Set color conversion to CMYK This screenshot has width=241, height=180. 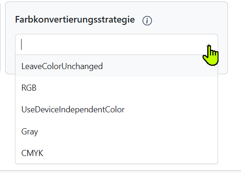(116, 153)
